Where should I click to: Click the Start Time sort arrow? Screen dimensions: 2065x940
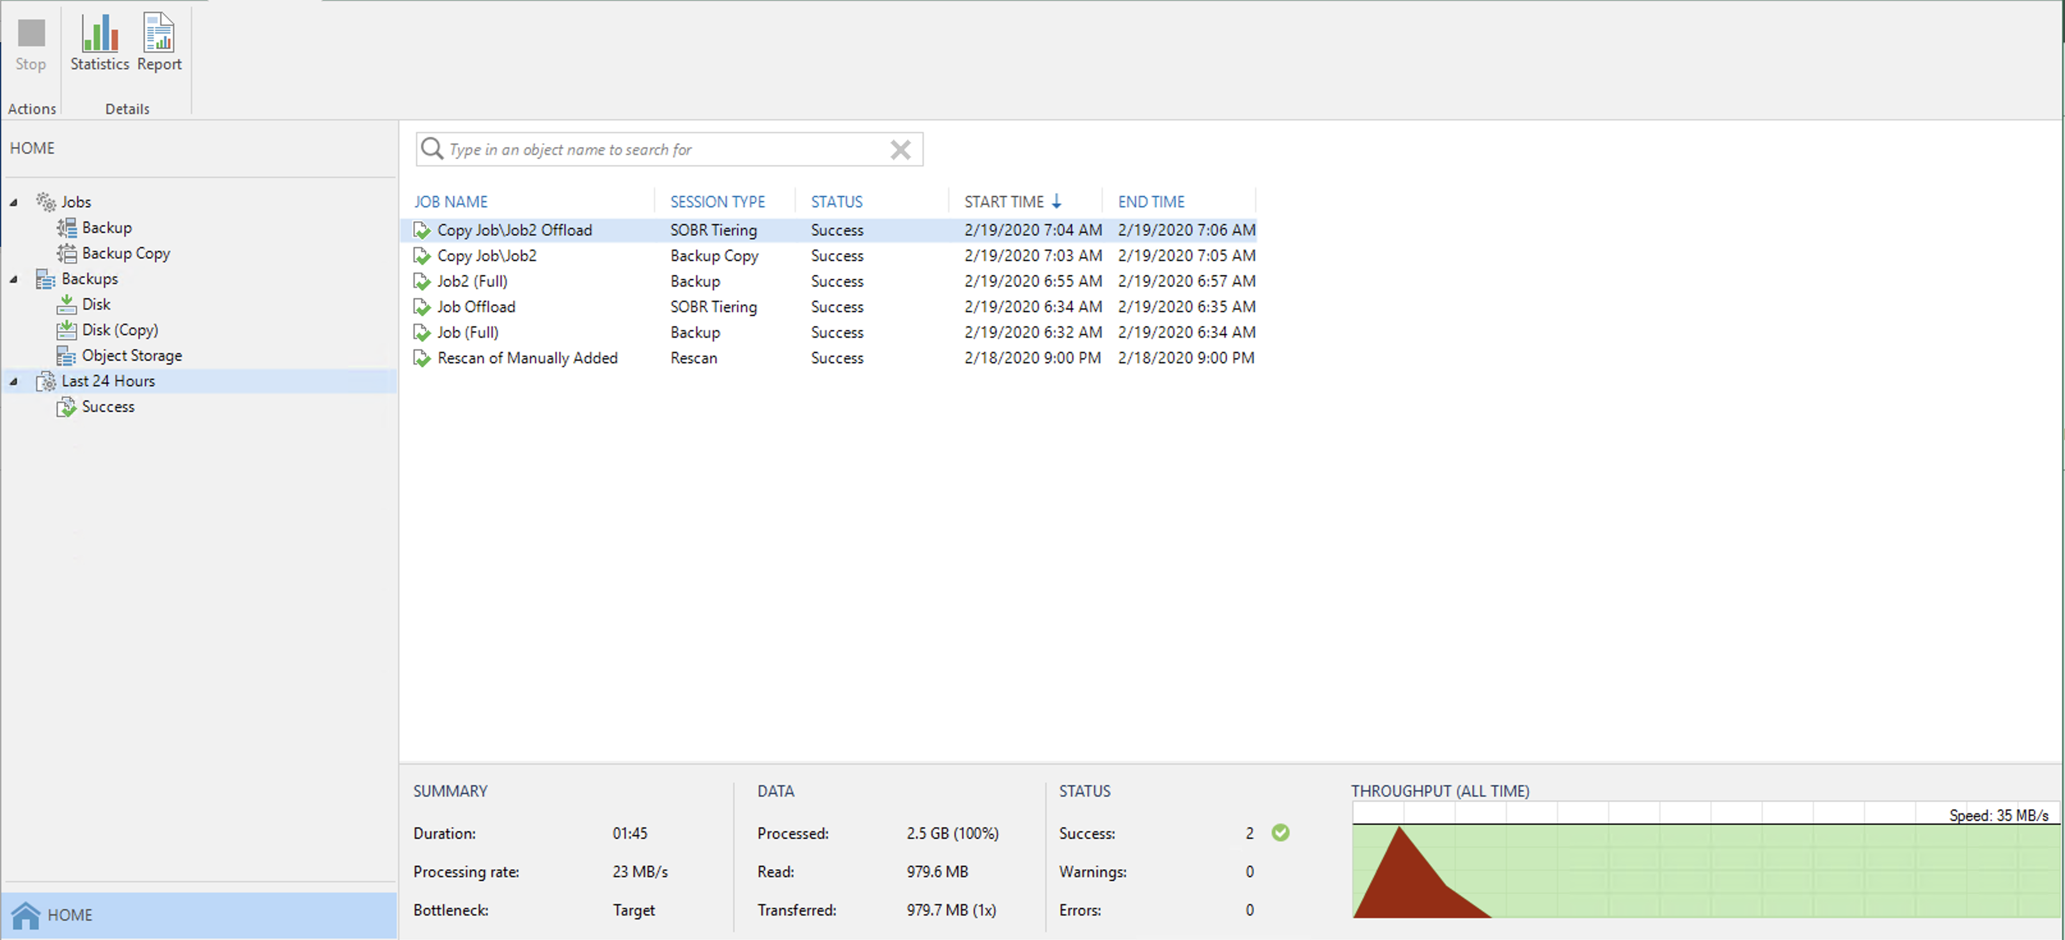click(x=1057, y=202)
